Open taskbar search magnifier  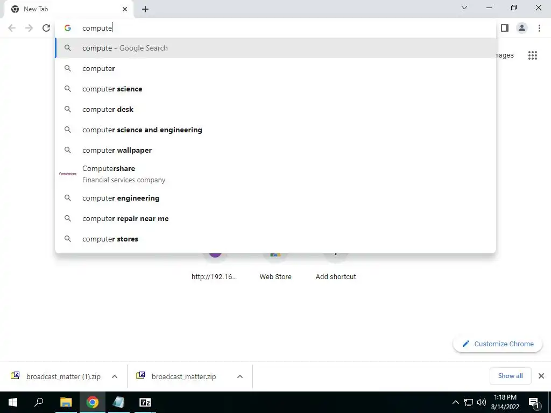[39, 402]
